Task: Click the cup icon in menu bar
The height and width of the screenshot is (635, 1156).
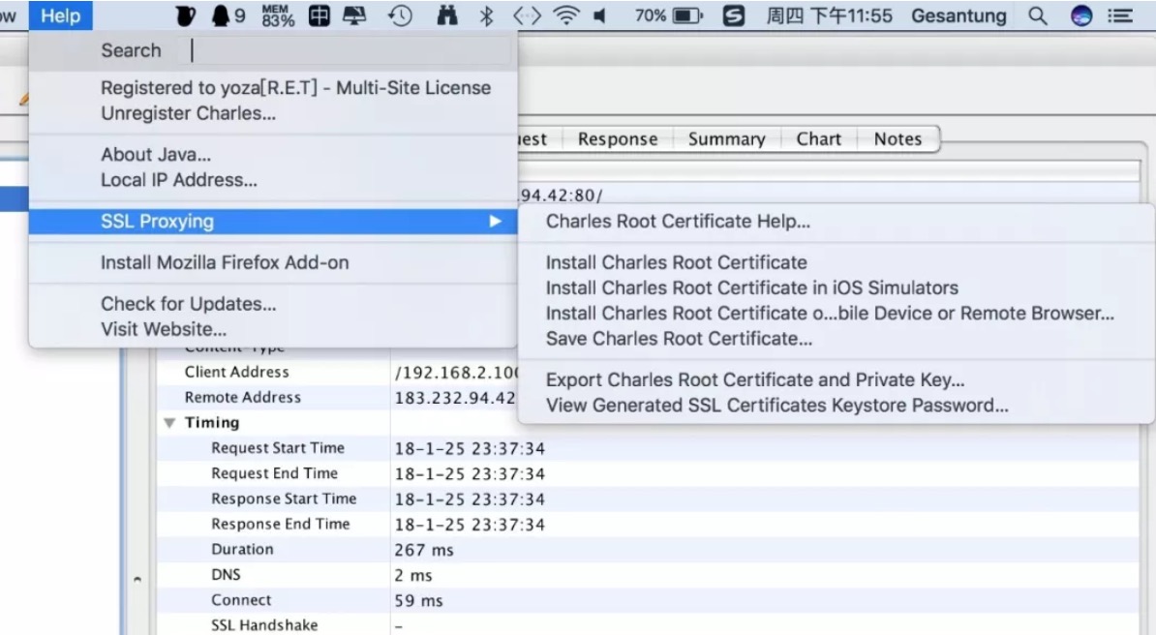Action: (185, 15)
